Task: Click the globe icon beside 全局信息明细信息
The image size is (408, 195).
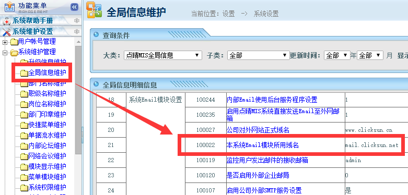Action: click(96, 84)
